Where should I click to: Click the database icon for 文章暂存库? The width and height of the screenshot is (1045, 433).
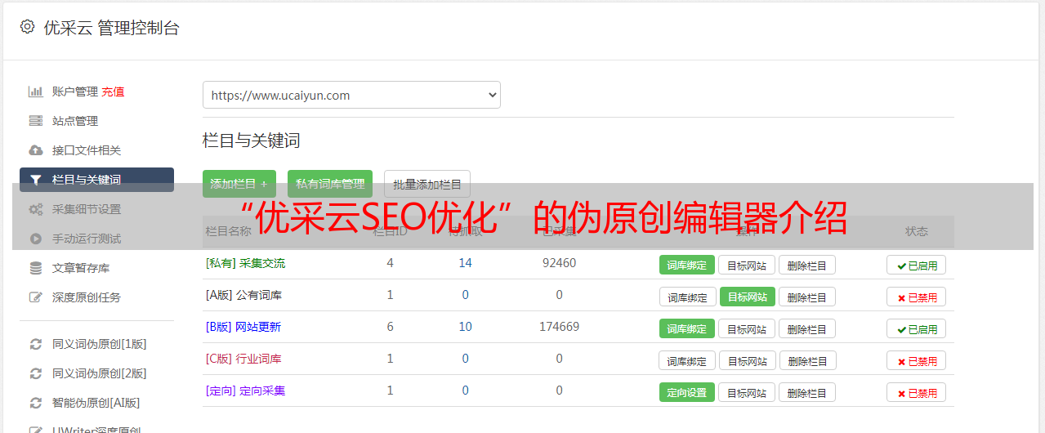(35, 268)
